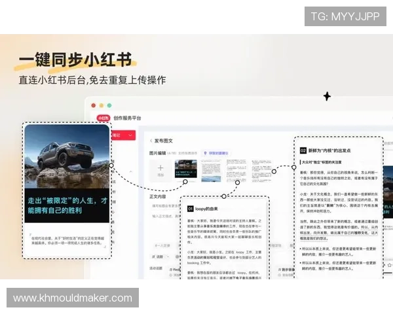The width and height of the screenshot is (393, 314).
Task: Click the macOS green maximize dot
Action: point(109,105)
